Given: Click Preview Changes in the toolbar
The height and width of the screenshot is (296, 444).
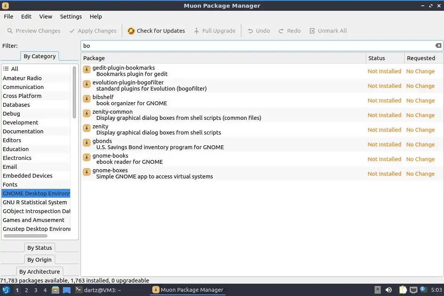Looking at the screenshot, I should (x=34, y=30).
